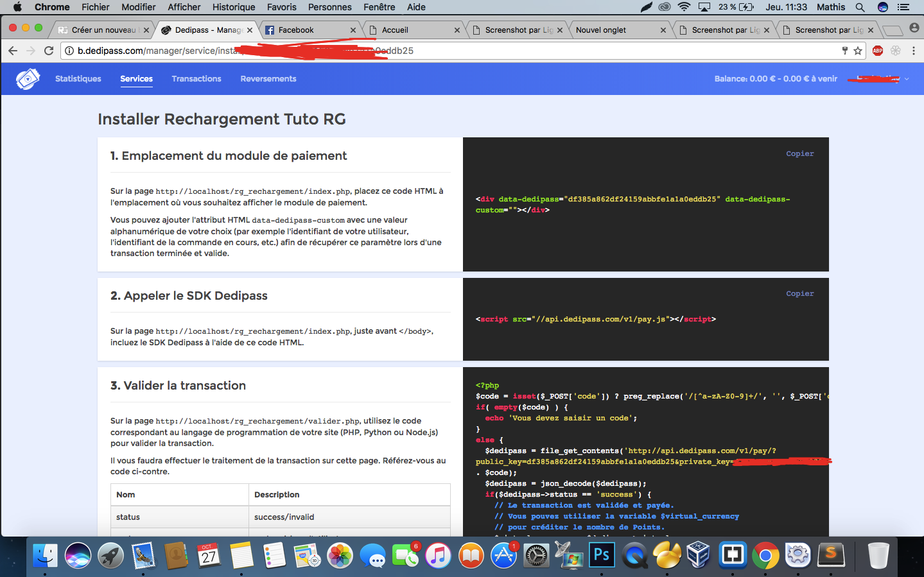Switch to the Facebook tab
This screenshot has width=924, height=577.
310,30
